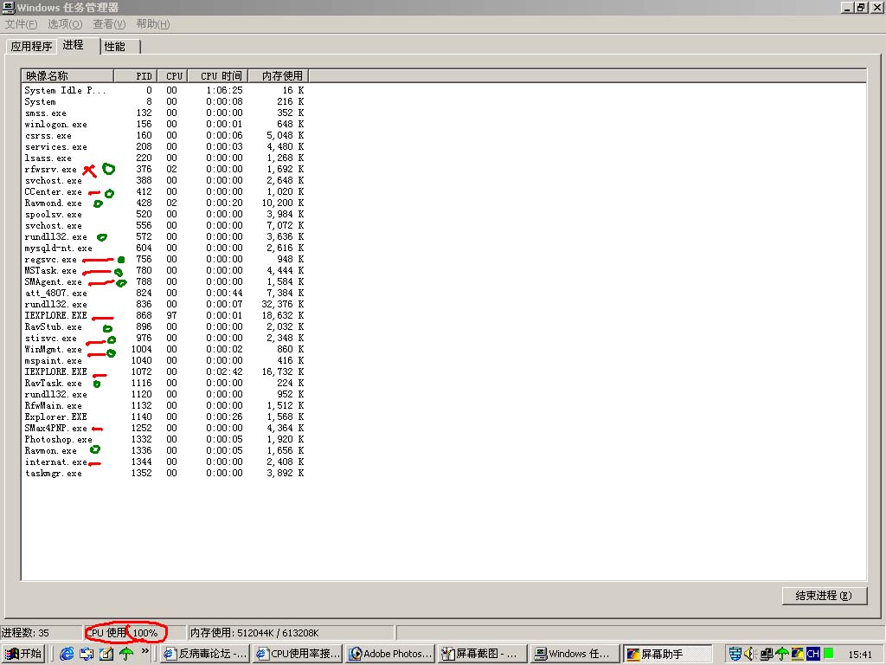
Task: Select IEXPLORE.EXE using 97 percent CPU
Action: pos(164,315)
